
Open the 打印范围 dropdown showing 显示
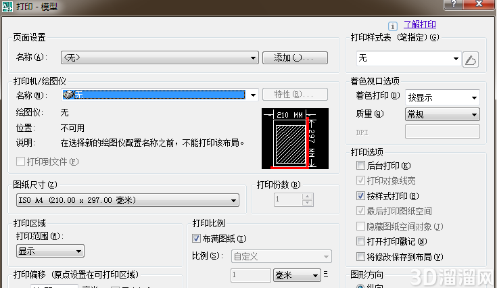pyautogui.click(x=50, y=251)
